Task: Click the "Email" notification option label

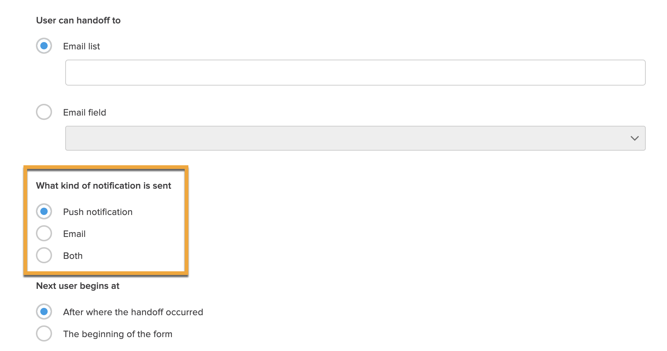Action: click(74, 234)
